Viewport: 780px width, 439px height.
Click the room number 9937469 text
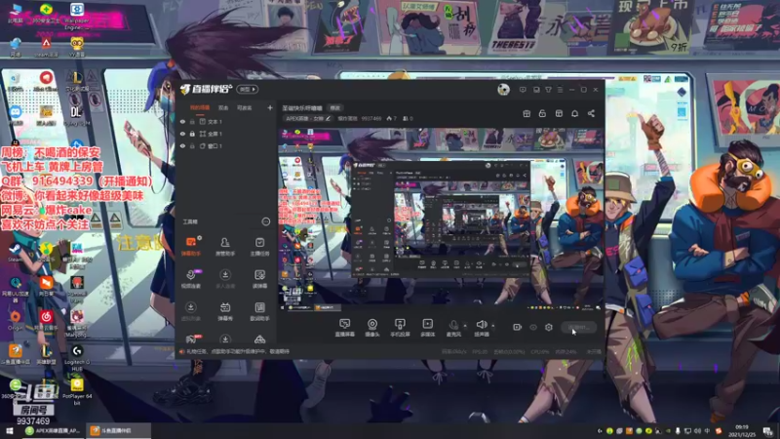coord(371,119)
